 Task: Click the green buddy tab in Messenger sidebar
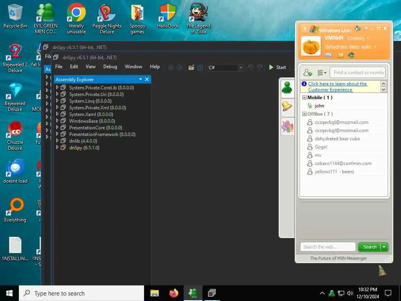point(287,88)
